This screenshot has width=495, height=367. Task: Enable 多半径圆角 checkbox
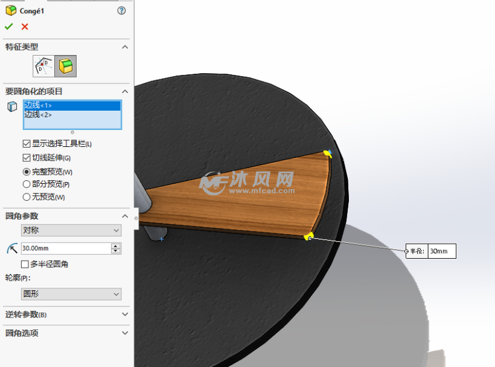25,264
